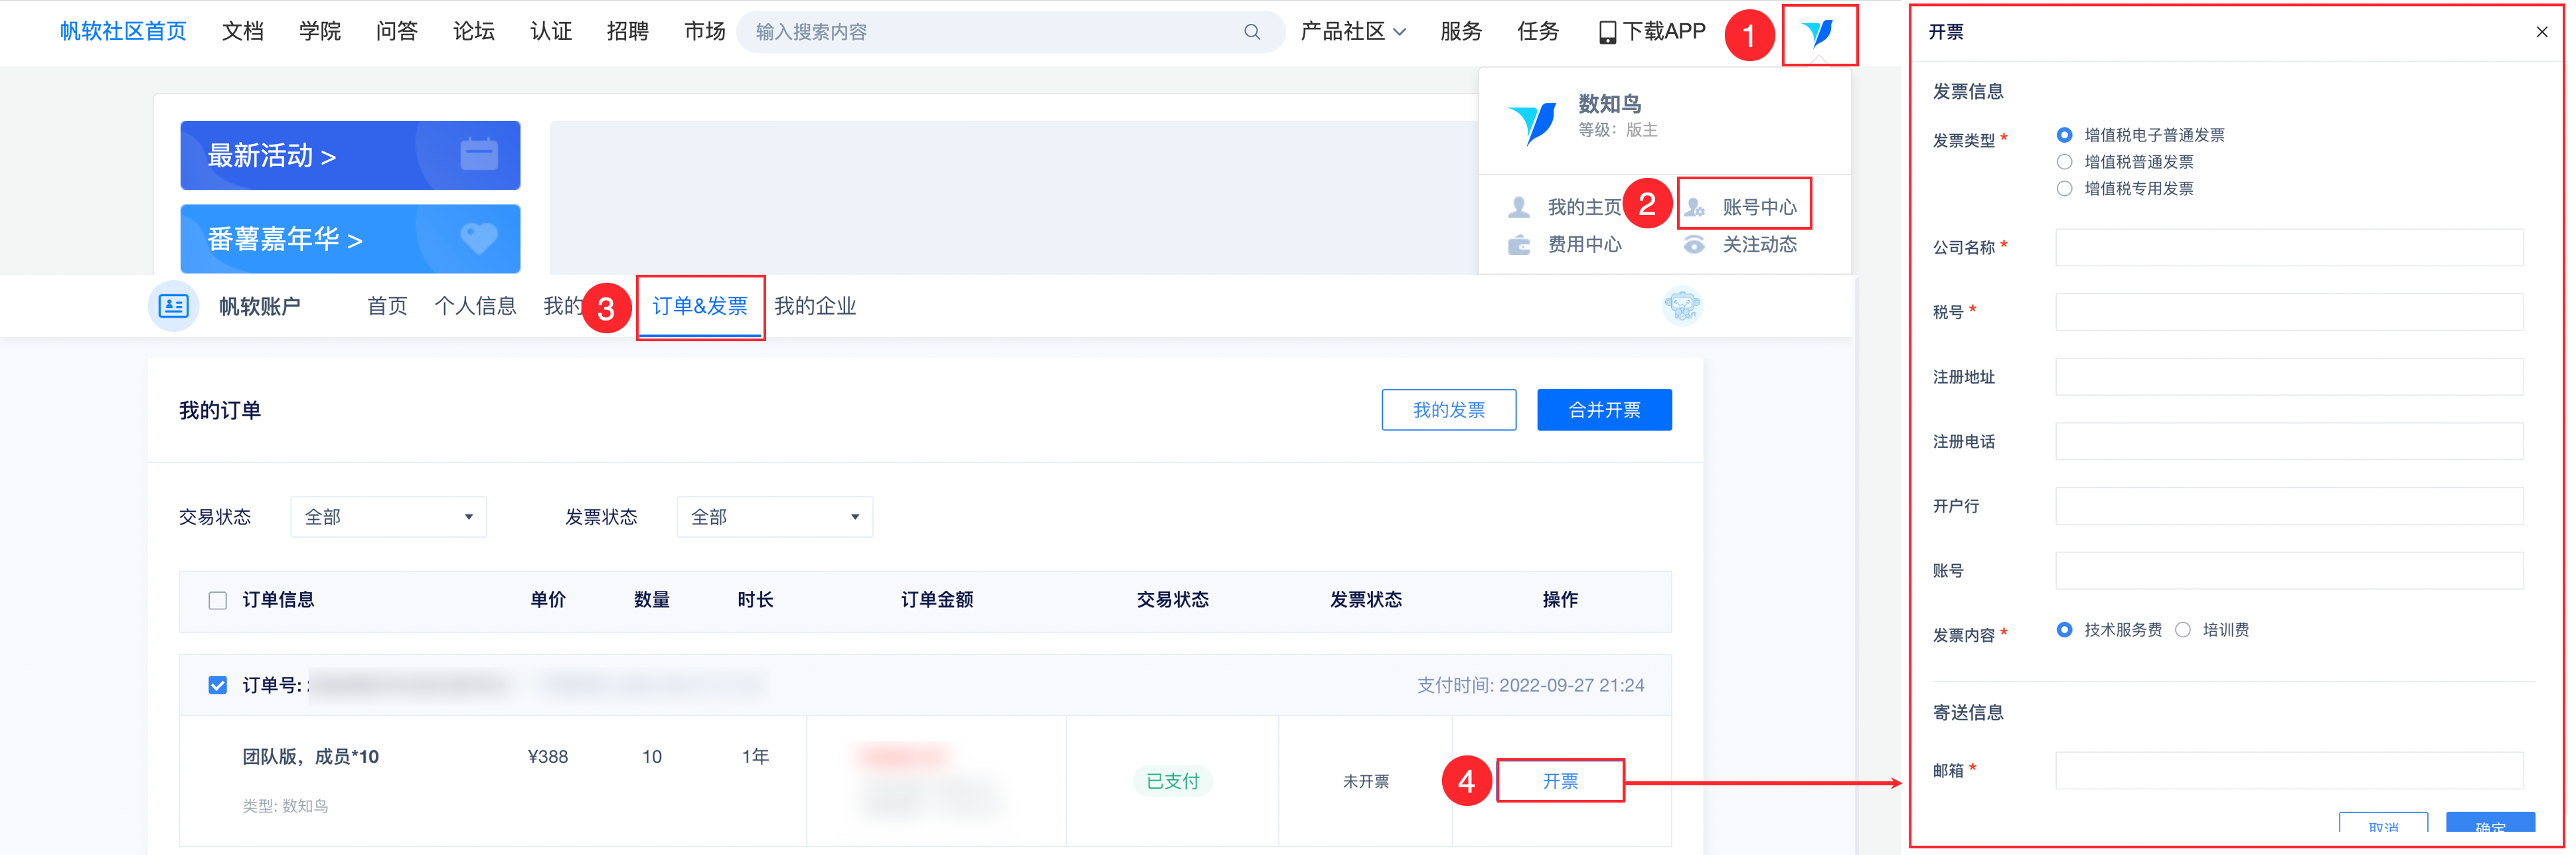Click the 费用中心 wallet icon
The height and width of the screenshot is (855, 2576).
(1519, 245)
